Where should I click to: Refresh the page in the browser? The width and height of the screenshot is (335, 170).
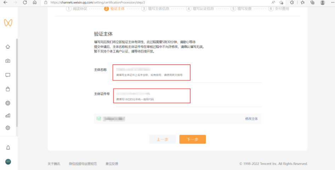pyautogui.click(x=25, y=2)
